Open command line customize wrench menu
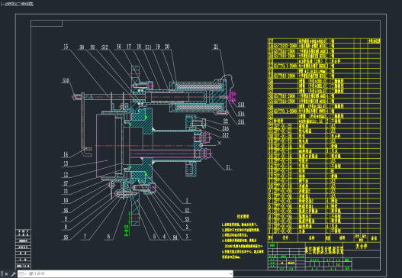 pyautogui.click(x=13, y=274)
